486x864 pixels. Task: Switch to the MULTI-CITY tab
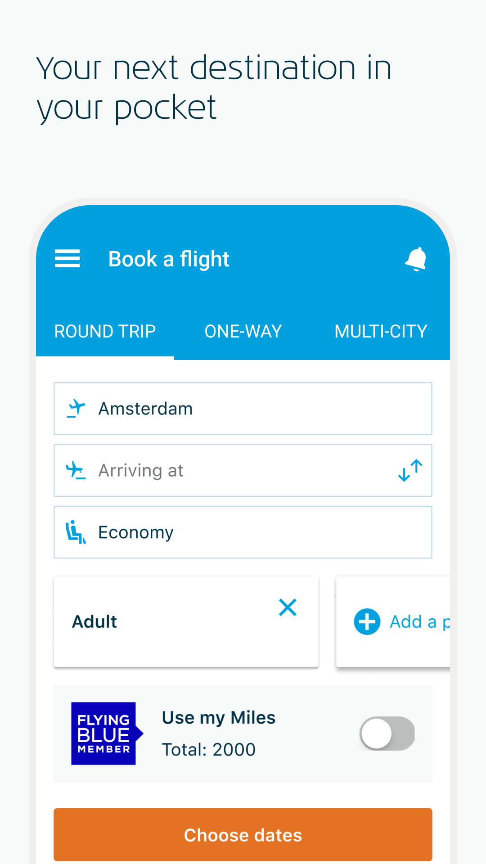[x=381, y=332]
